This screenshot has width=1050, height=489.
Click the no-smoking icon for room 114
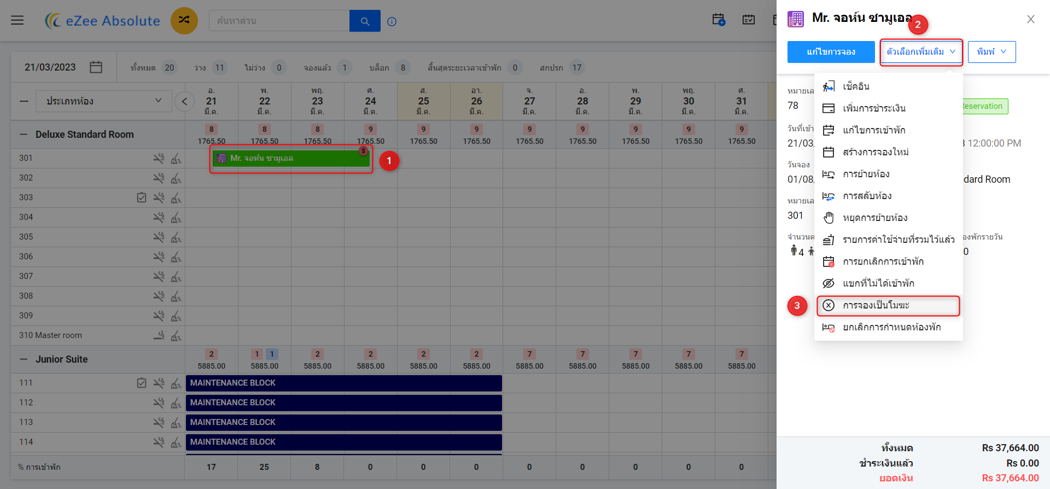(x=159, y=442)
